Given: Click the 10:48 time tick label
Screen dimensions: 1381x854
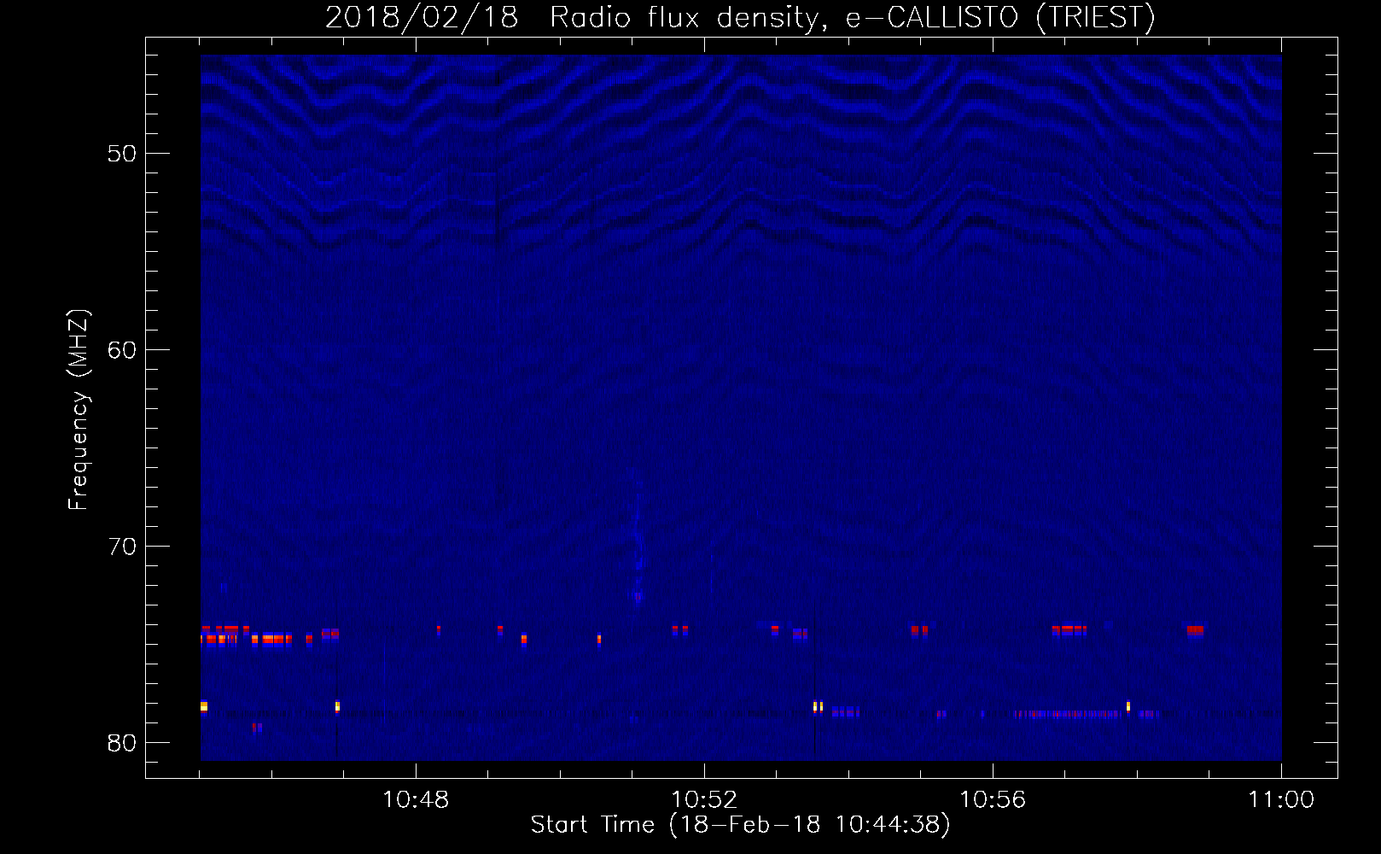Looking at the screenshot, I should (416, 800).
